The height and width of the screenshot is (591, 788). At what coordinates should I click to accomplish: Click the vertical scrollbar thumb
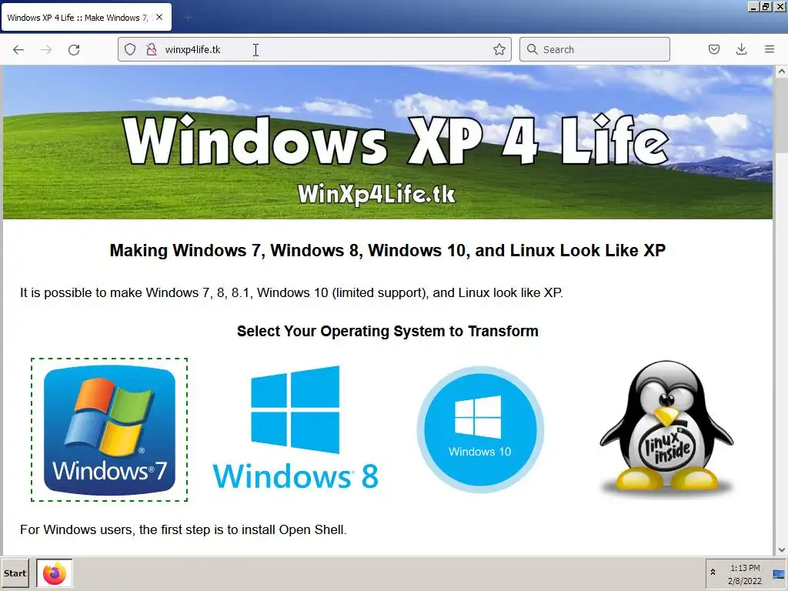782,115
